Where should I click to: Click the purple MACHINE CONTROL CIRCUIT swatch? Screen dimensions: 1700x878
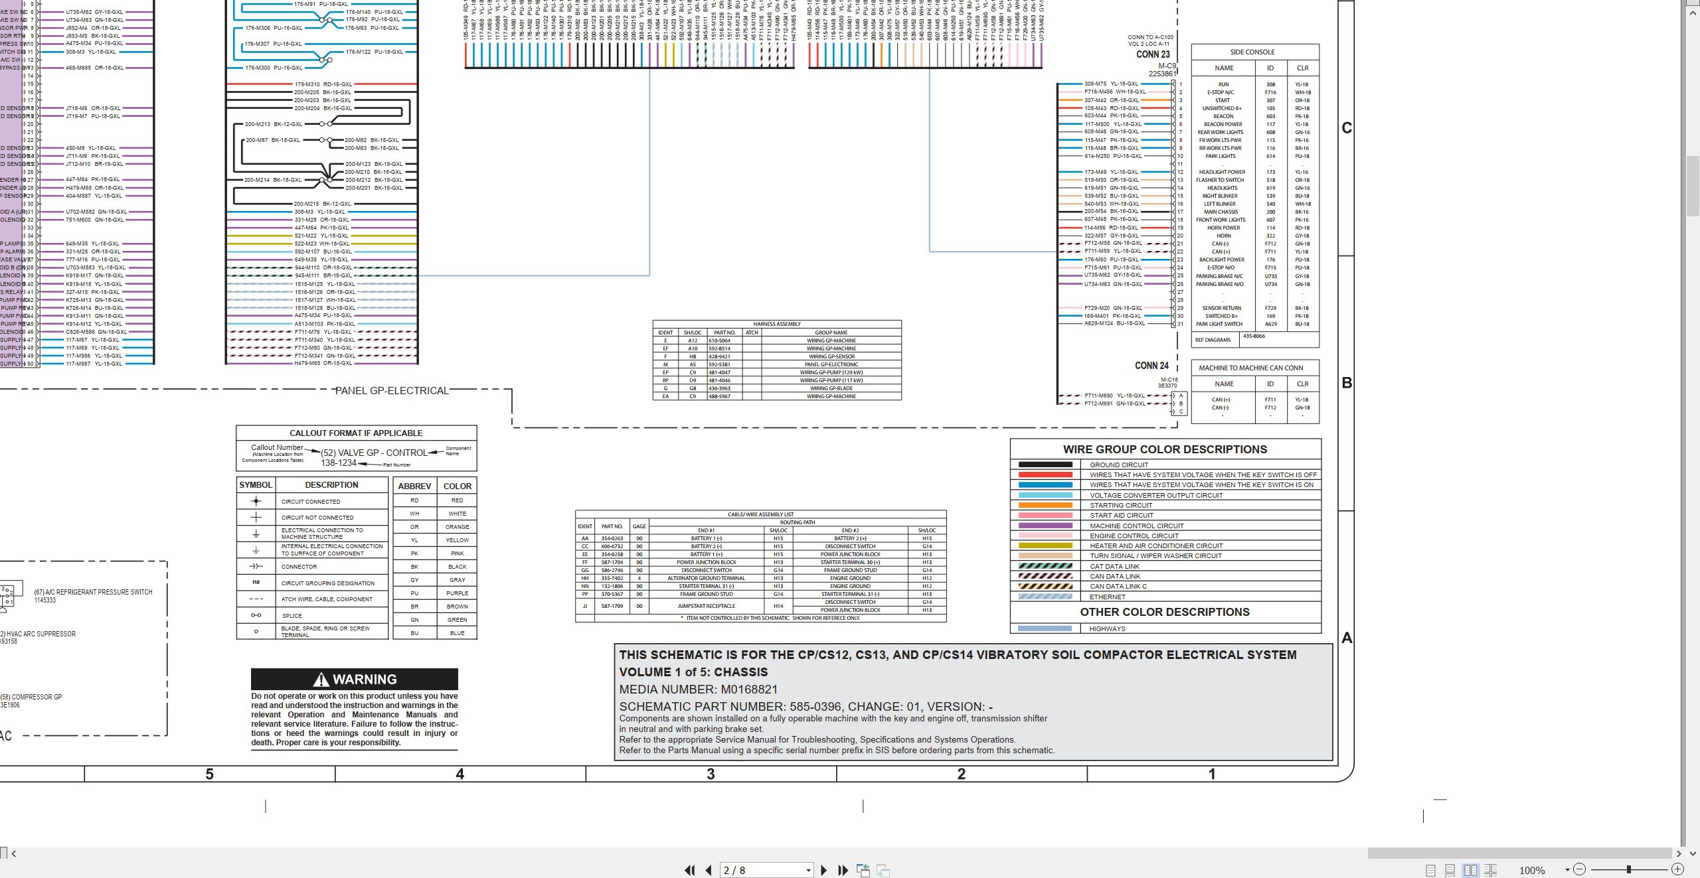coord(1045,526)
